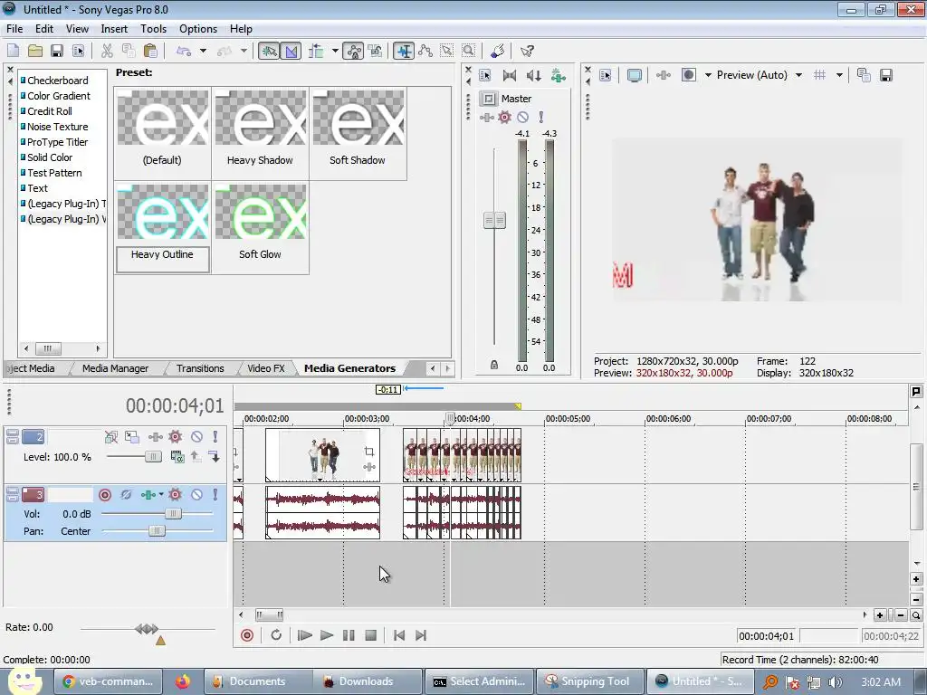Start playback with Play button
This screenshot has height=695, width=927.
(326, 635)
